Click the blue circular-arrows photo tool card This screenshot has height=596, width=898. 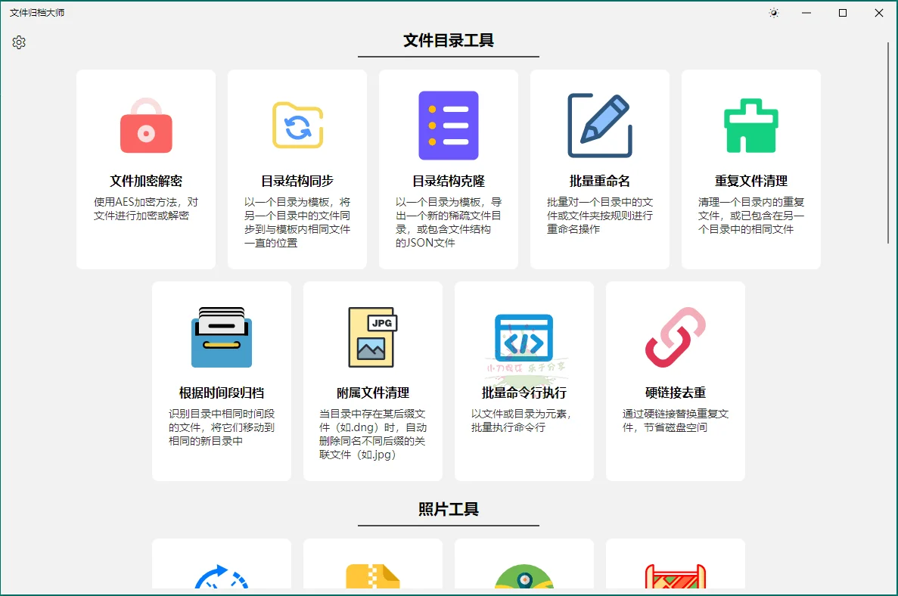coord(221,575)
